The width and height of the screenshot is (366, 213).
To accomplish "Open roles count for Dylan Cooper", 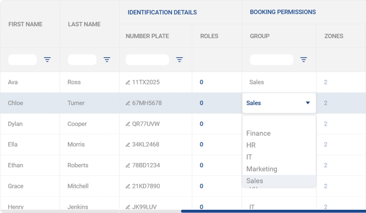I will pyautogui.click(x=202, y=124).
